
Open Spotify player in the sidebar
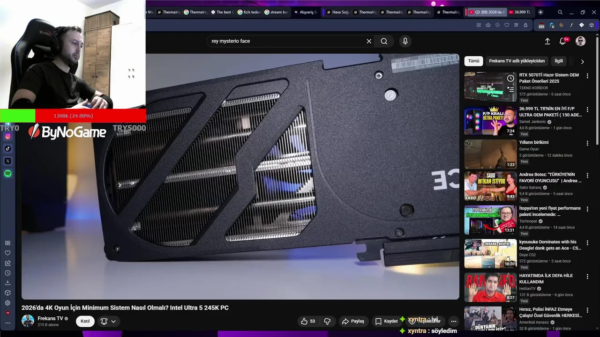7,174
